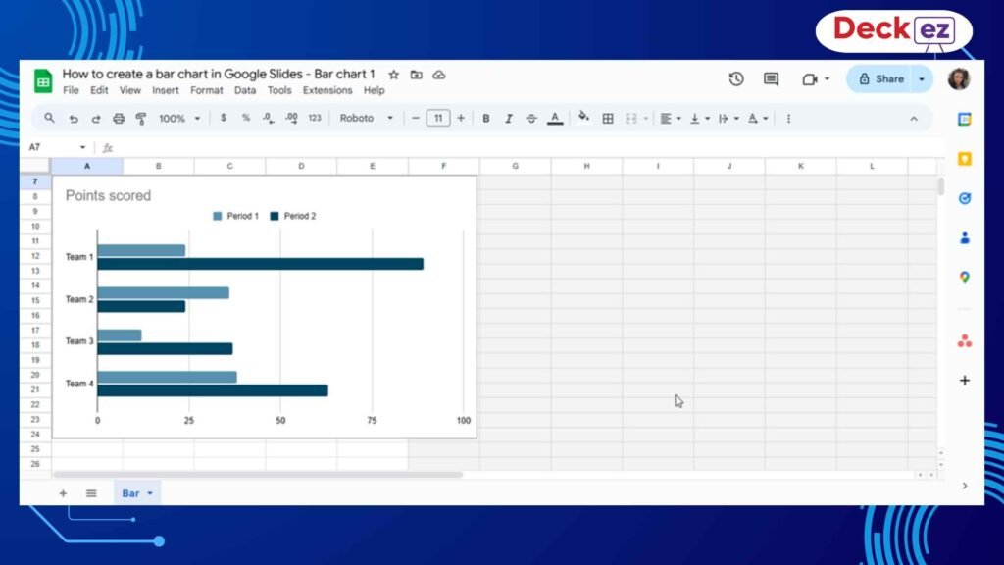Open the Borders tool
Screen dimensions: 1004x565
click(608, 118)
